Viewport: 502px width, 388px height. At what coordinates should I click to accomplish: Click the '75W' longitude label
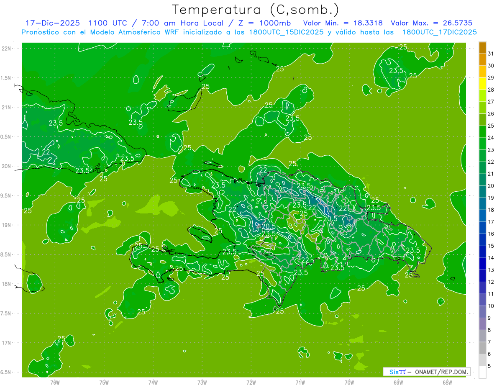point(104,382)
